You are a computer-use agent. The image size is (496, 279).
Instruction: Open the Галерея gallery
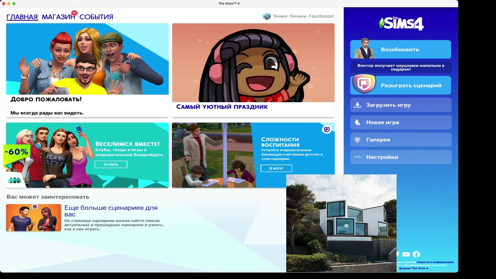pos(401,140)
